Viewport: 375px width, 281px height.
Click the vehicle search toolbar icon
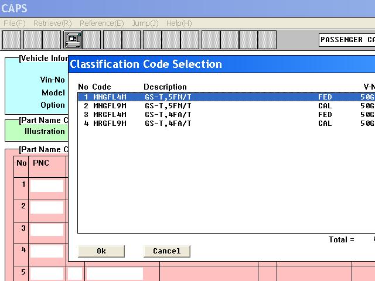point(73,40)
